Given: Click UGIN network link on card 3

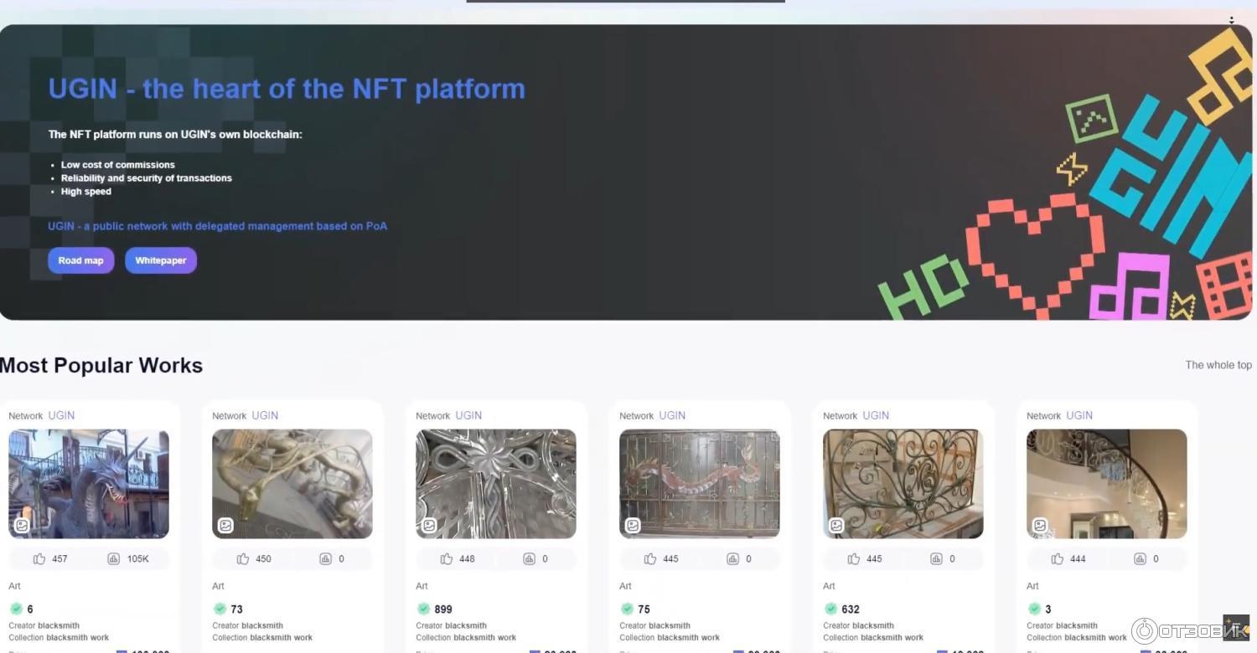Looking at the screenshot, I should tap(1079, 415).
